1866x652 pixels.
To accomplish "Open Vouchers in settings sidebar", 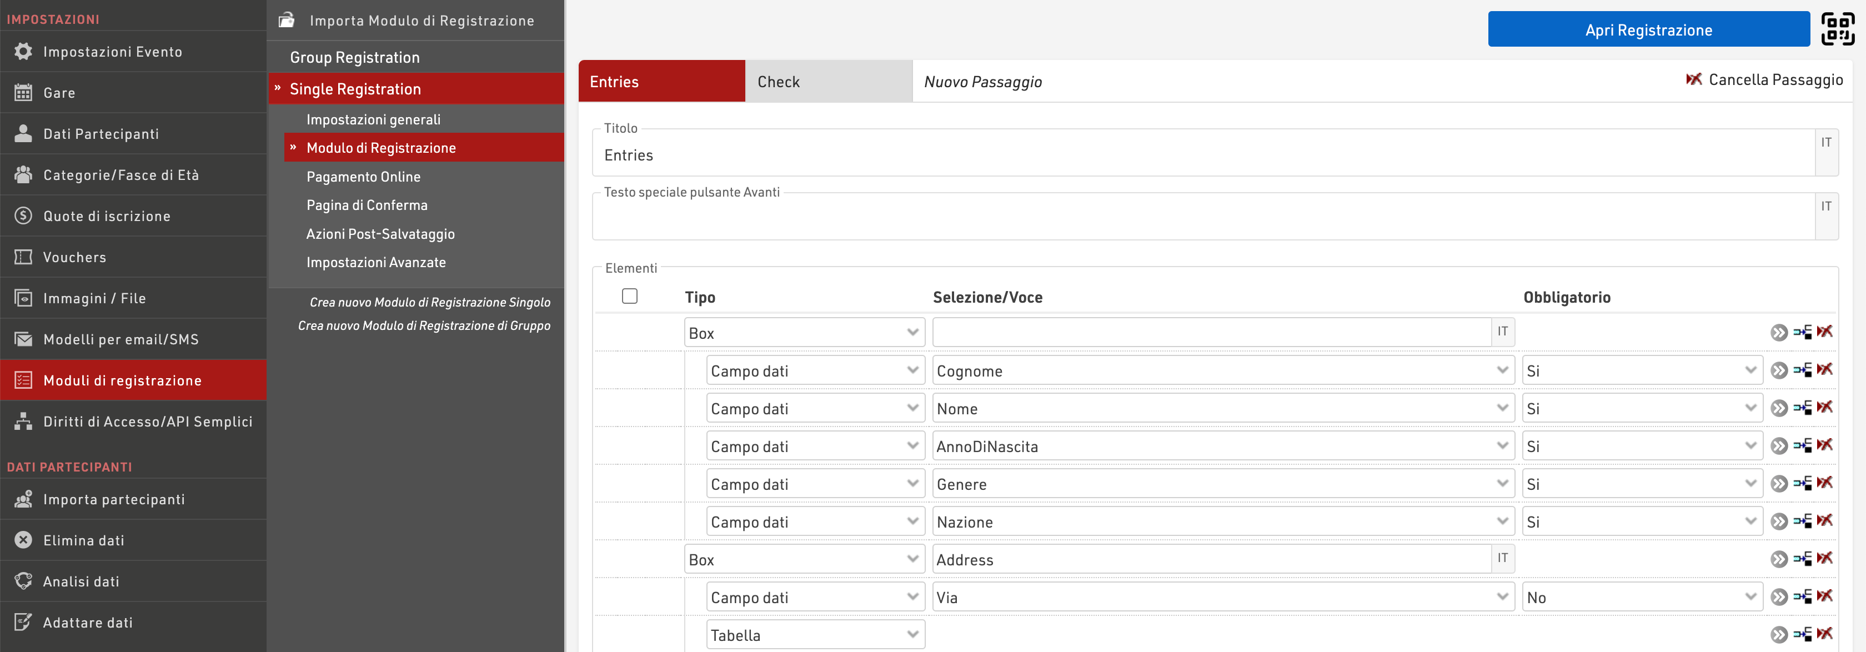I will point(74,257).
